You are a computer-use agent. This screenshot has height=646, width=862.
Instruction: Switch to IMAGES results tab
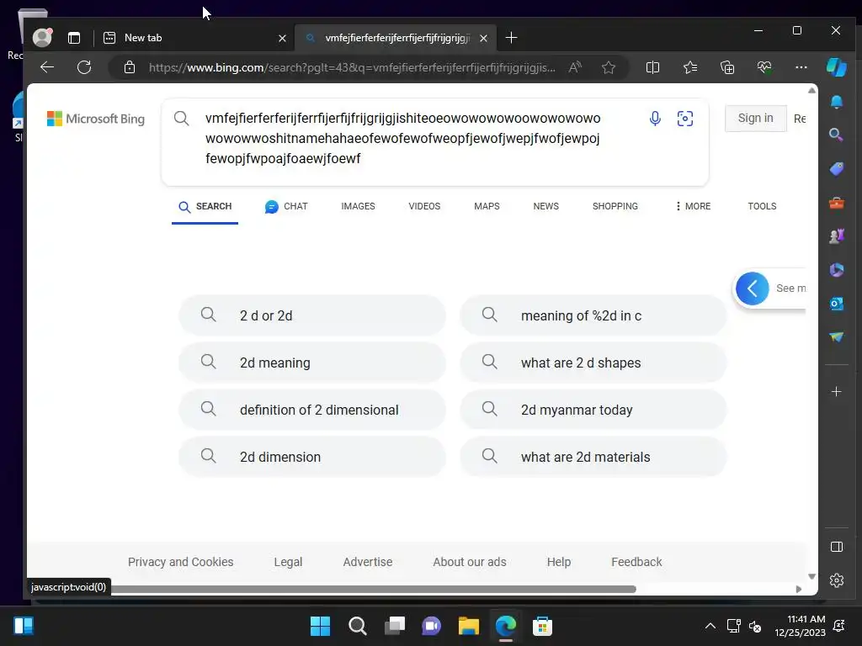tap(358, 207)
